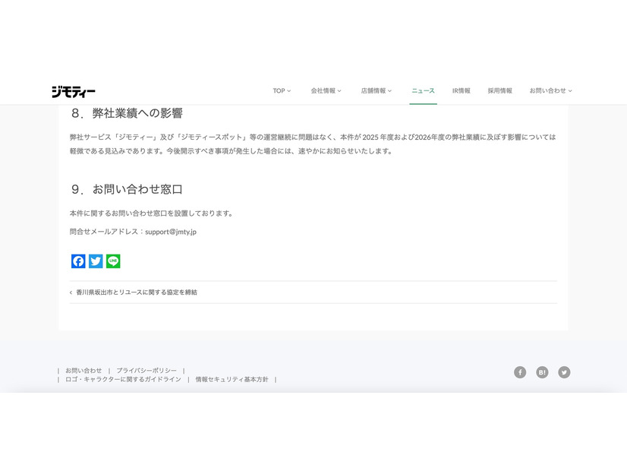This screenshot has width=627, height=471.
Task: Open Facebook from the footer circle icon
Action: click(x=520, y=372)
